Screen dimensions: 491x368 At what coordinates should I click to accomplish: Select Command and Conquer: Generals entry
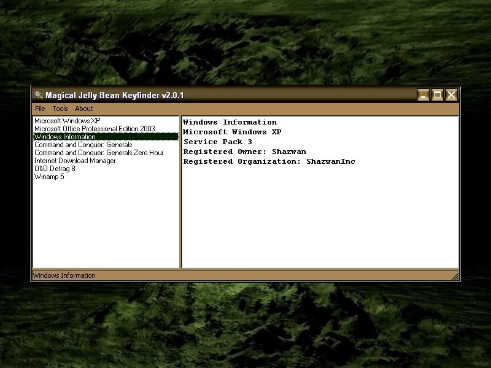[106, 145]
